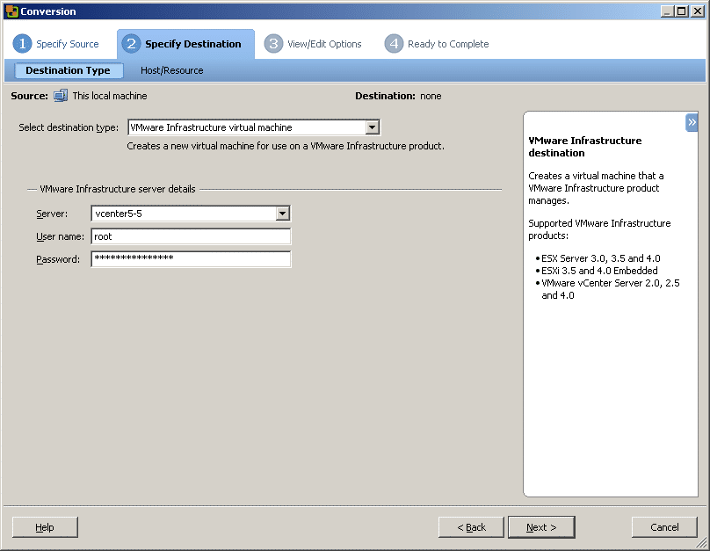This screenshot has width=710, height=551.
Task: Select the Destination Type sub-tab
Action: tap(69, 70)
